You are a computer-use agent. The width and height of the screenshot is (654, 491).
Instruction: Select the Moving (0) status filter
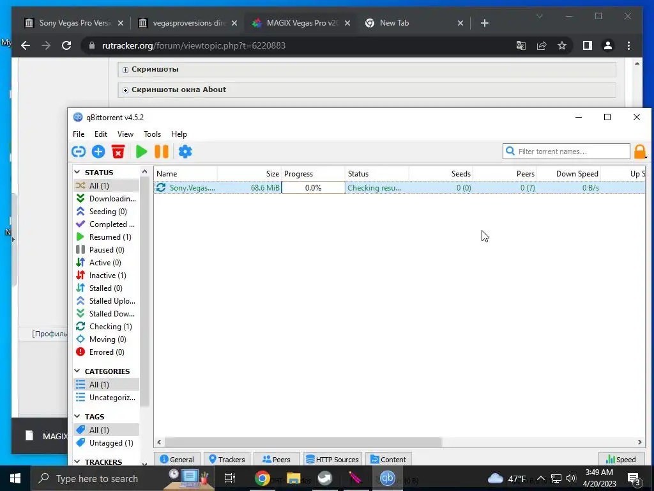pos(107,339)
